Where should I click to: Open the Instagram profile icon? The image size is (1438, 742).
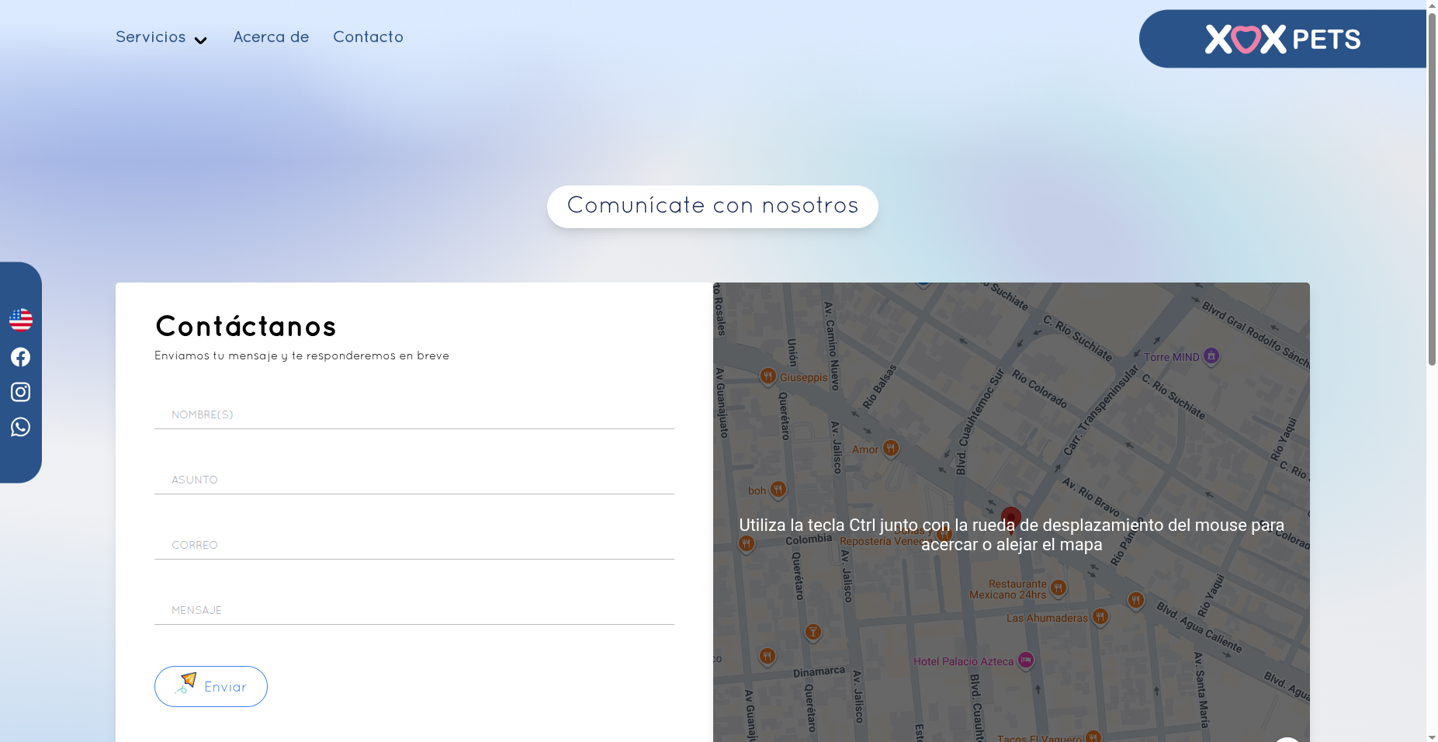[21, 392]
